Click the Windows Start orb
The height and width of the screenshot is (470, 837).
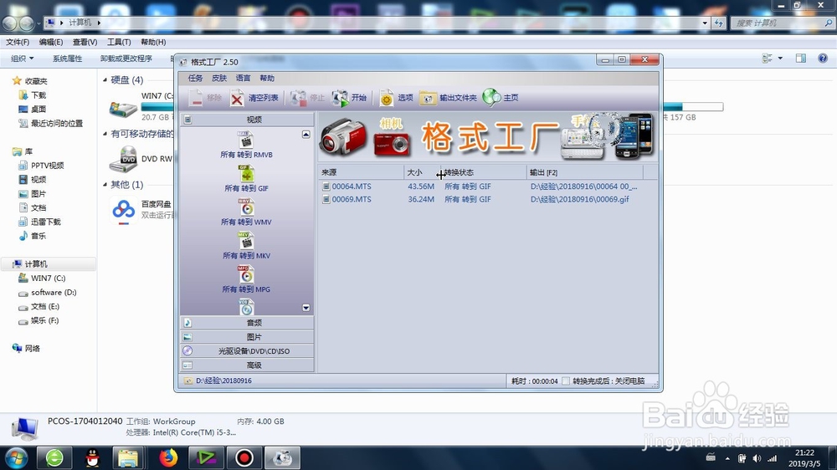[x=16, y=457]
